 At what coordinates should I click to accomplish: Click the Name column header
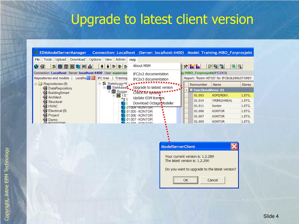tap(226, 85)
